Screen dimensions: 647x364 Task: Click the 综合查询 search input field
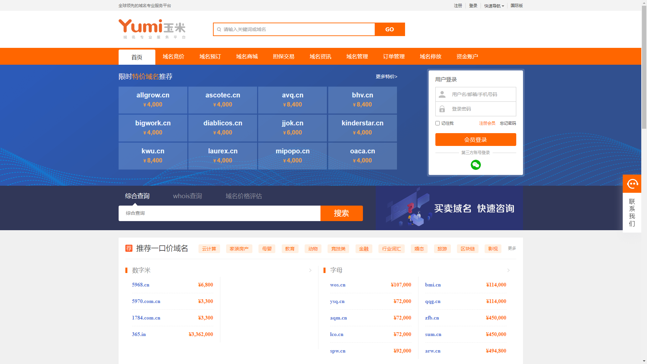click(x=219, y=213)
